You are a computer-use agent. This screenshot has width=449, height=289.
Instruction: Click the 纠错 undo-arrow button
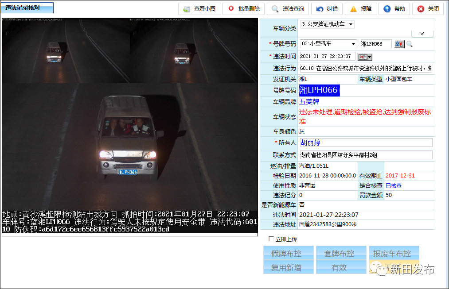point(326,9)
